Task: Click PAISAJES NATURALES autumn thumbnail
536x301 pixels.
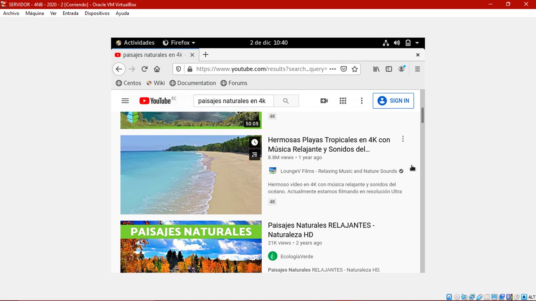Action: 191,247
